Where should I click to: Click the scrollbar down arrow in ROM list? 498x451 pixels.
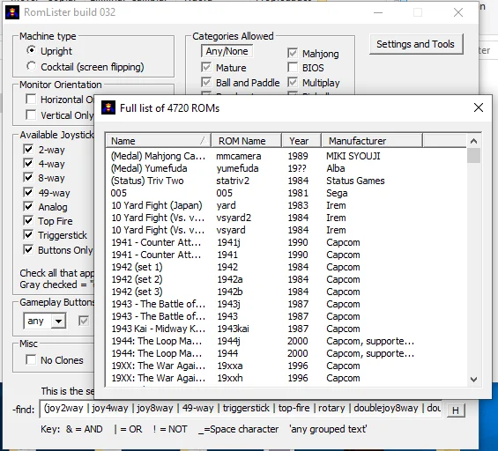(x=473, y=380)
